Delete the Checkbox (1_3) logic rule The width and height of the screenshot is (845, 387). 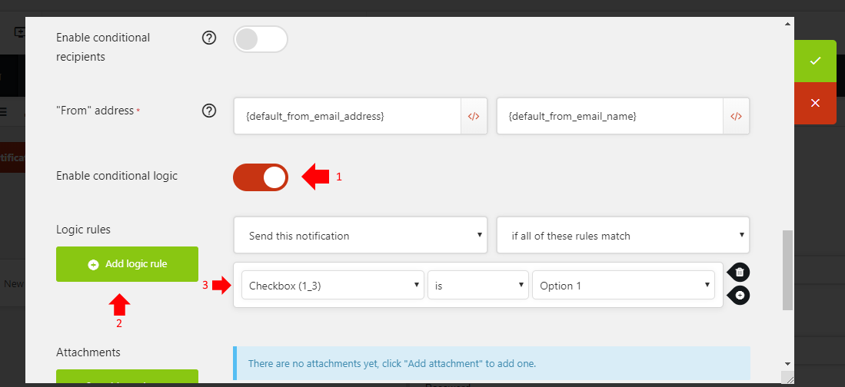point(739,273)
